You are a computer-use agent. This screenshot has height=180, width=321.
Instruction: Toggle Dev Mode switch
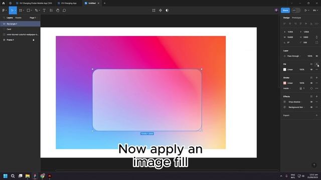[x=296, y=10]
